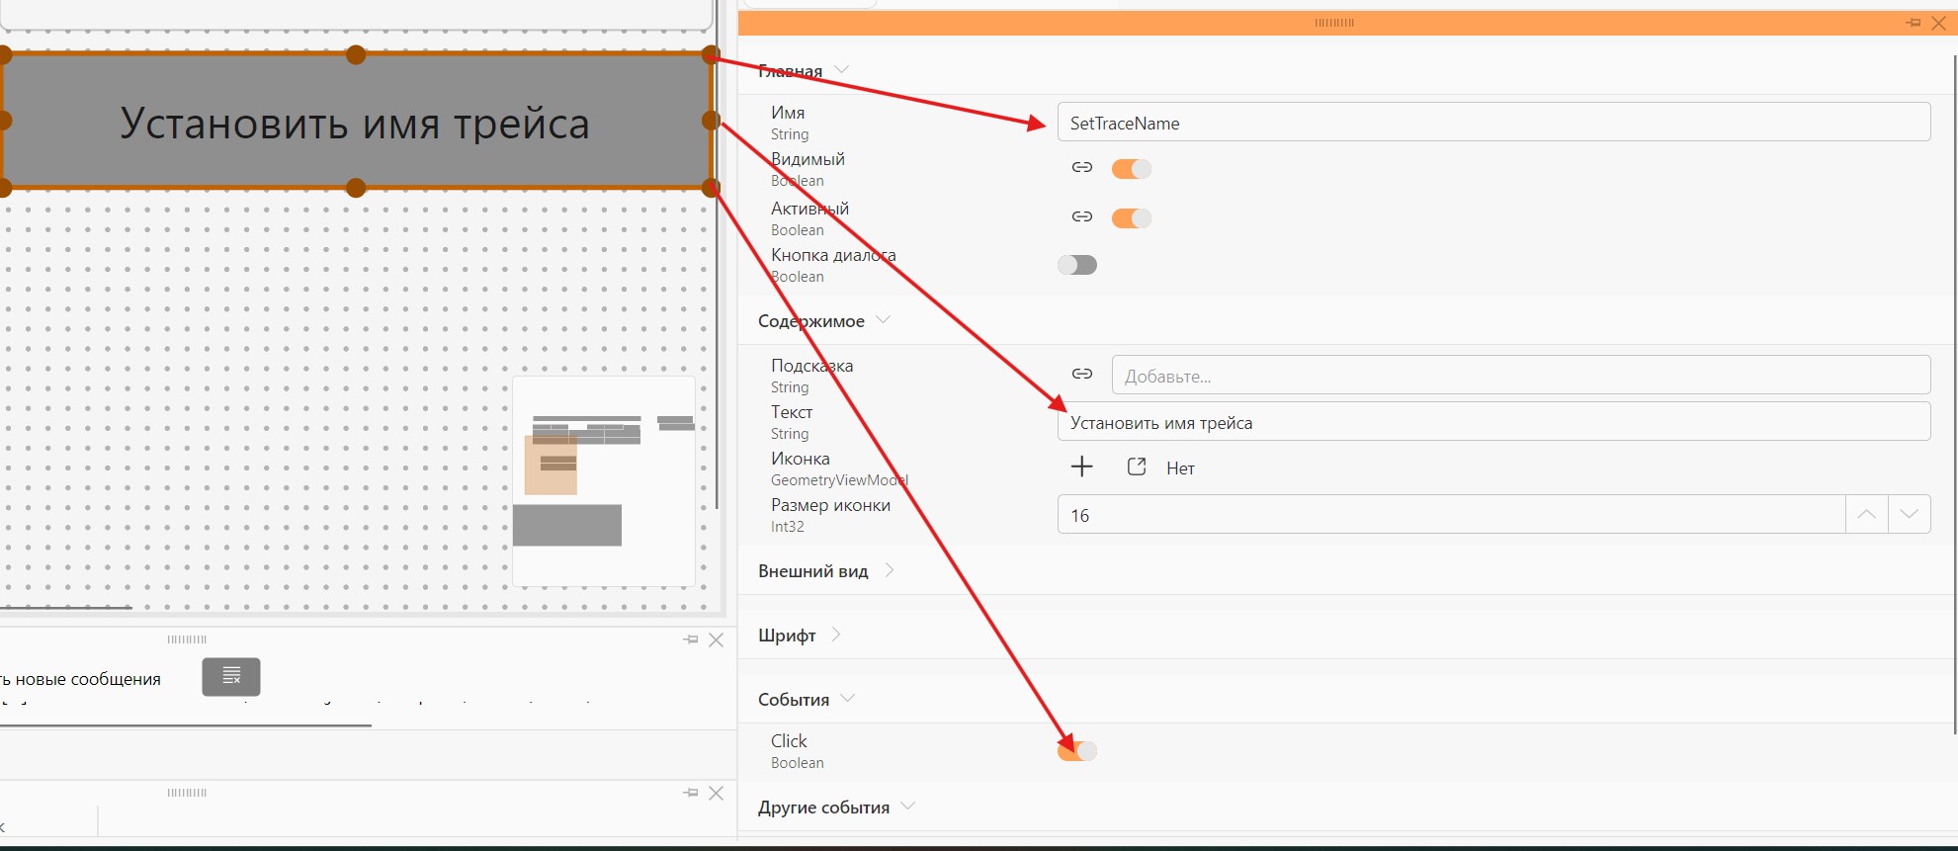
Task: Close the messages panel
Action: (717, 639)
